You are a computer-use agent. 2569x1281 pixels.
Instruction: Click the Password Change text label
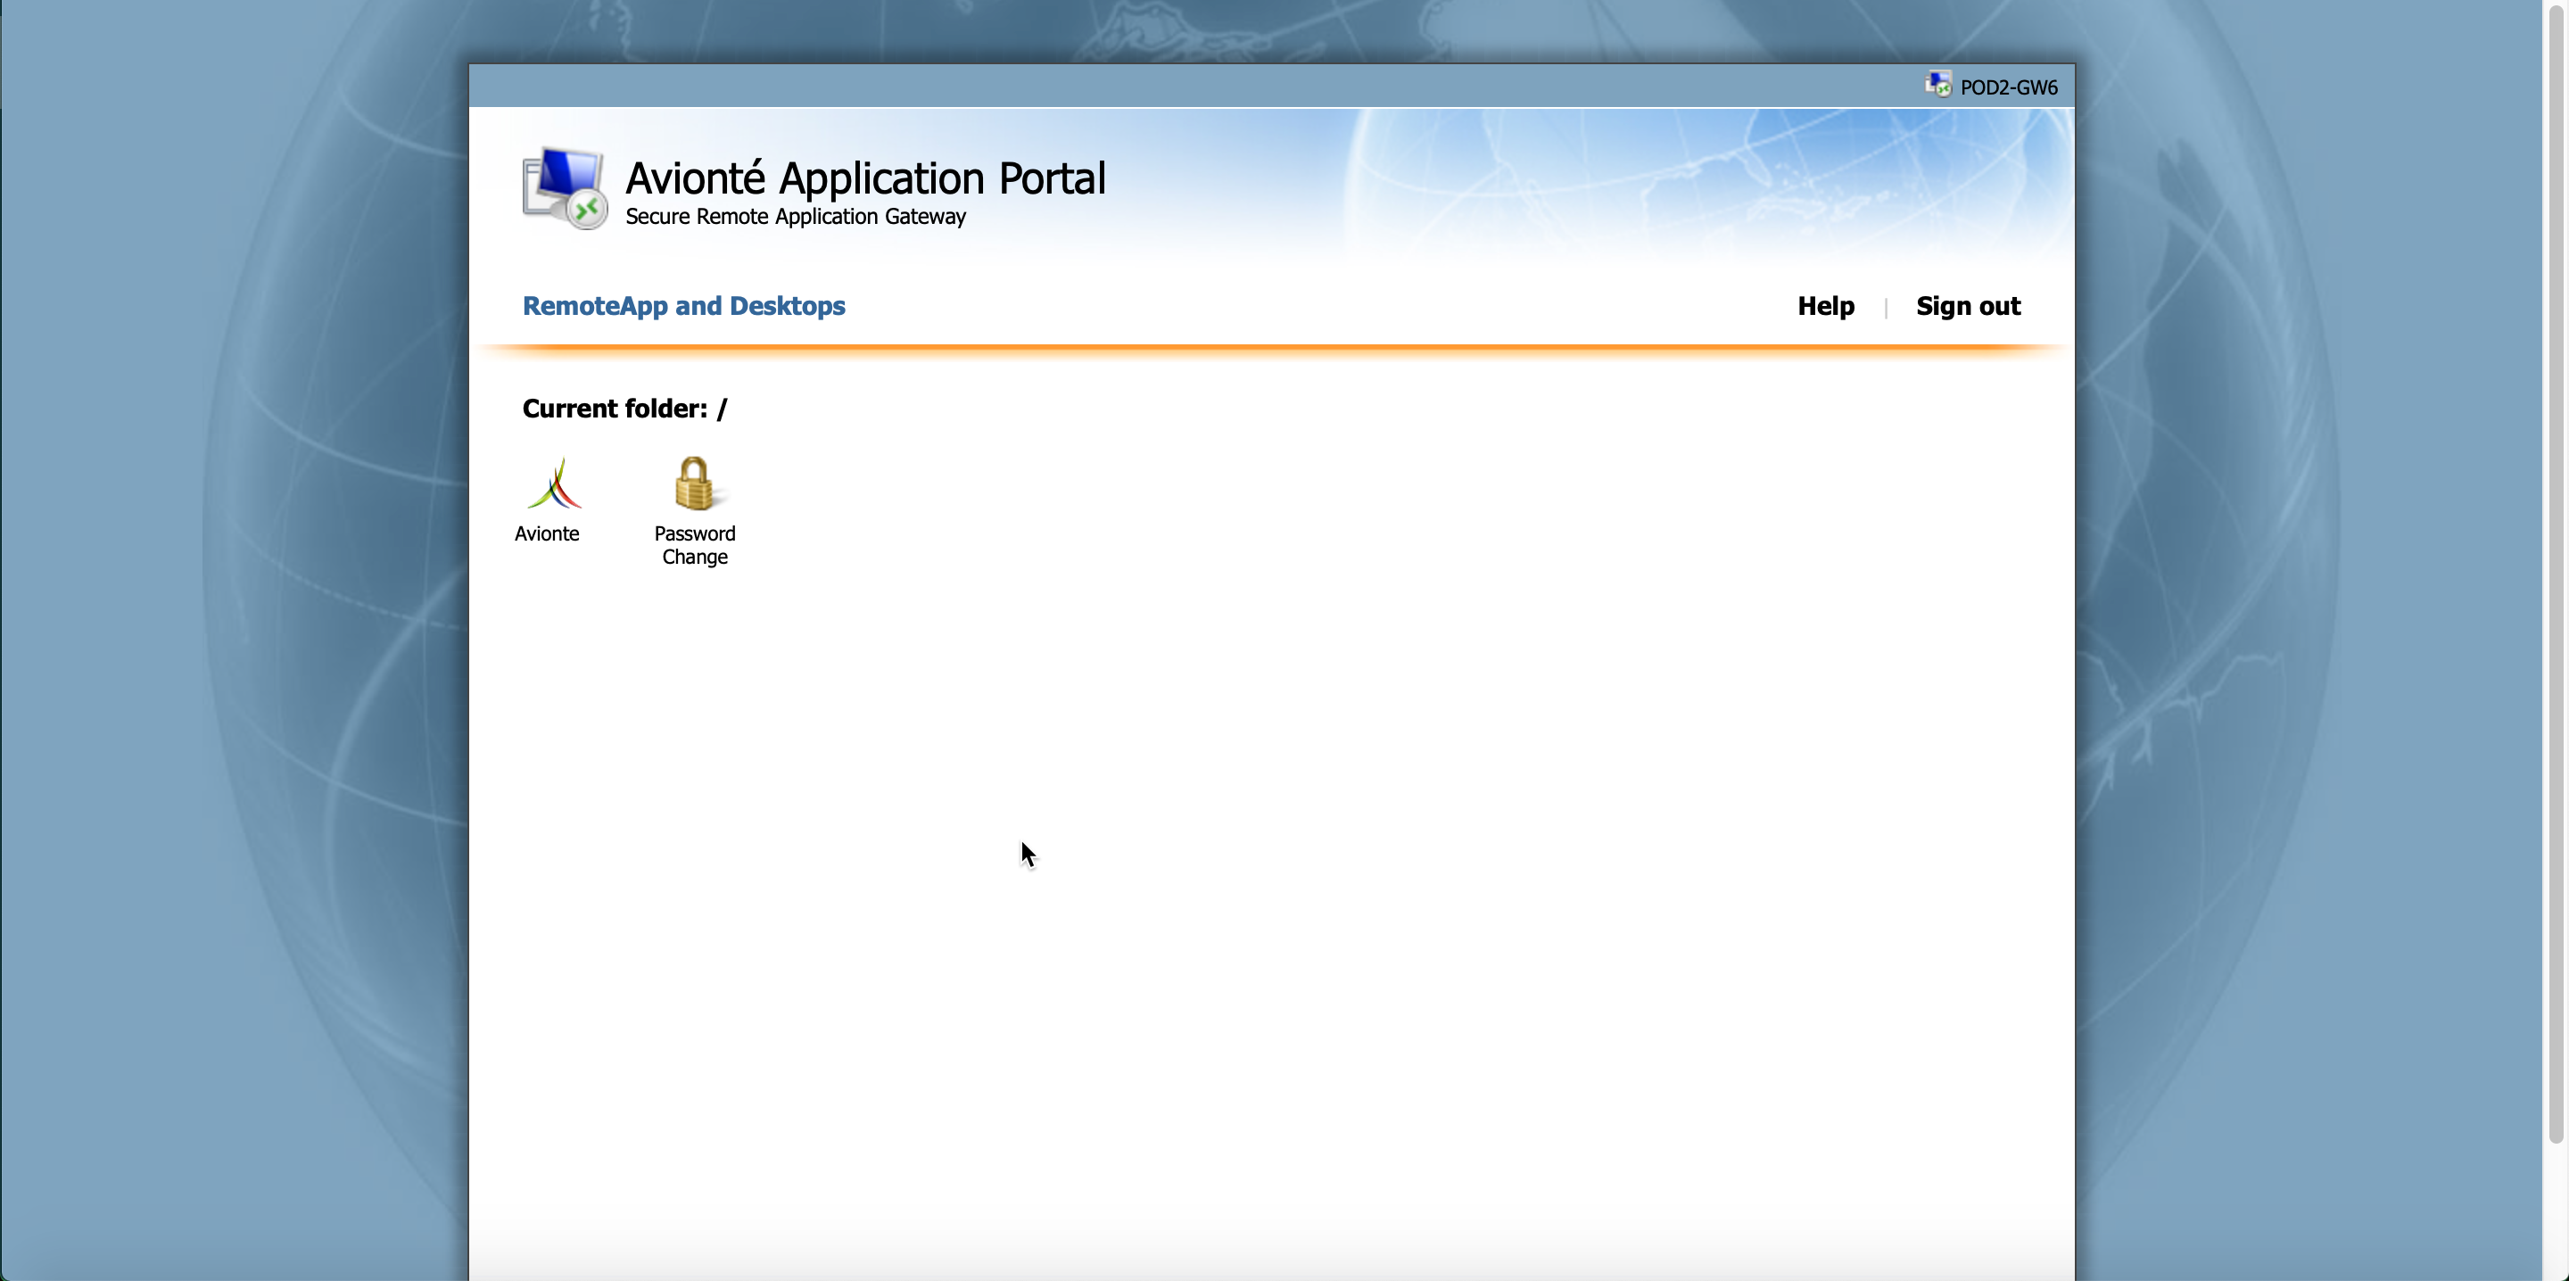[694, 545]
